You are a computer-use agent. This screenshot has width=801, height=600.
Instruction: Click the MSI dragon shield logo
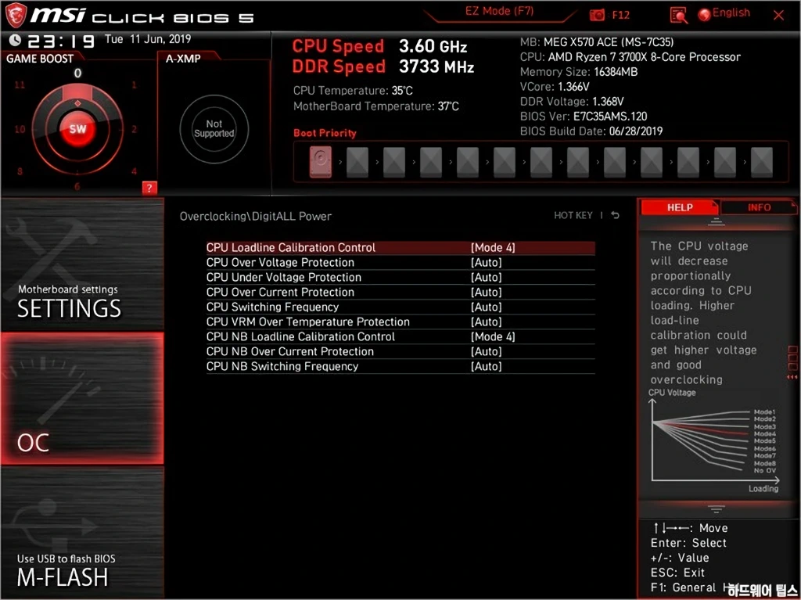(x=16, y=15)
